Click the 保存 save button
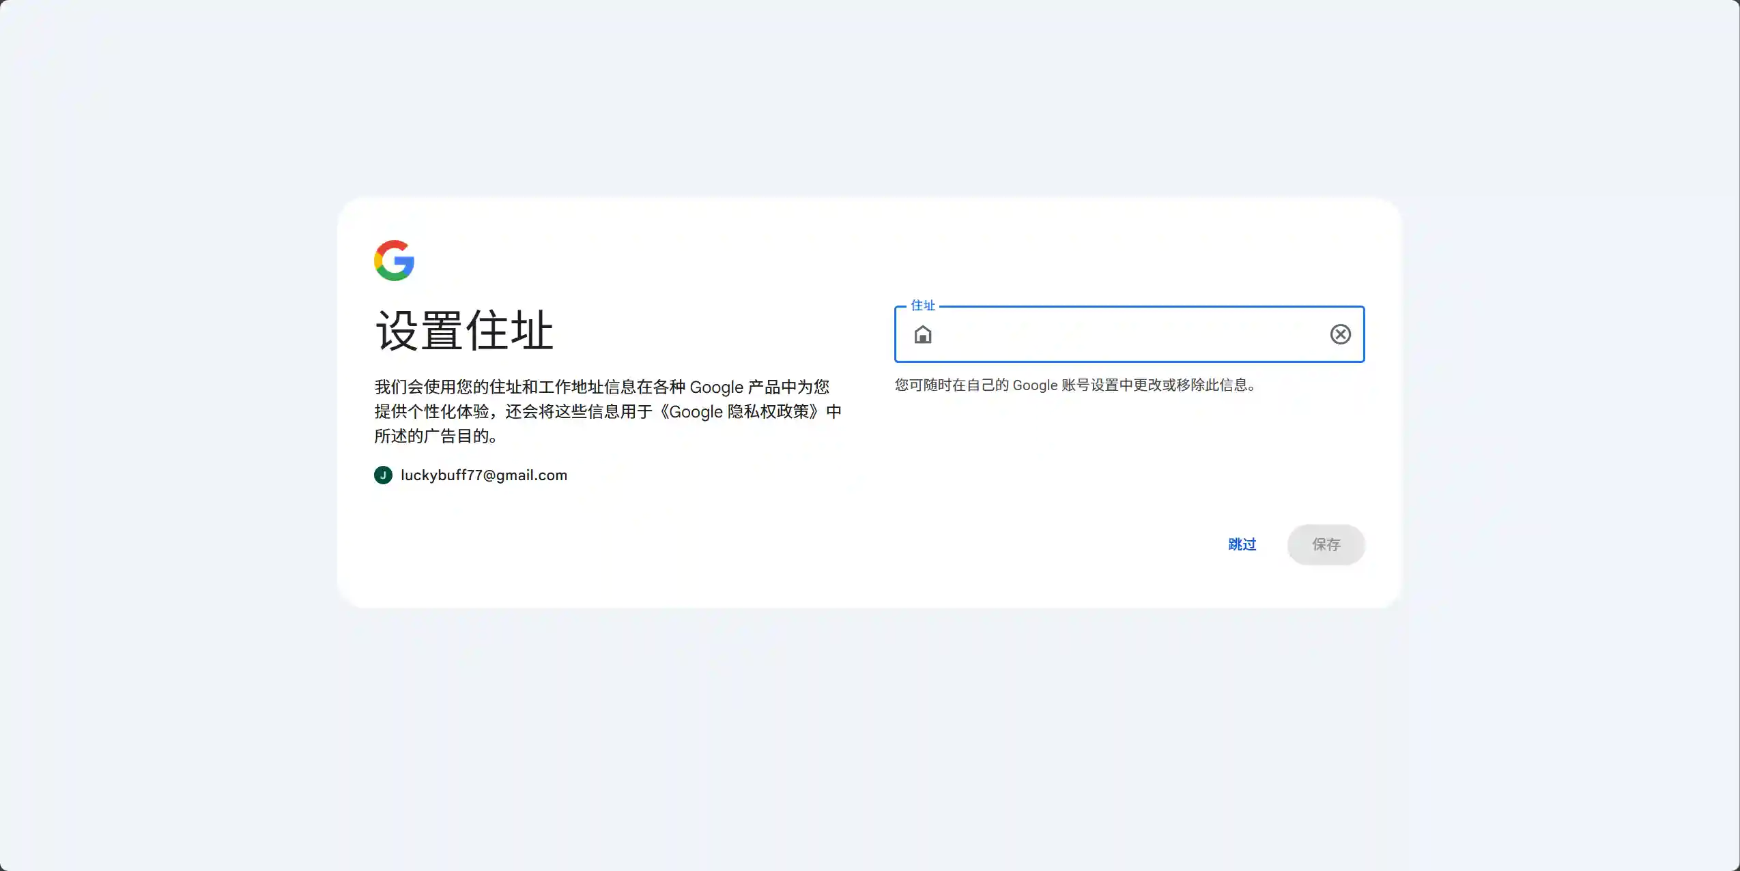Viewport: 1740px width, 871px height. (1326, 544)
